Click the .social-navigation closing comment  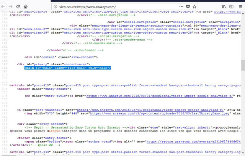(114, 36)
